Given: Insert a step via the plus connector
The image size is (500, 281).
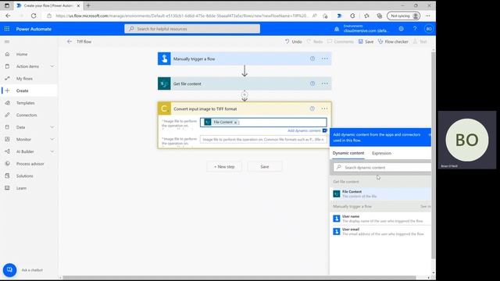Looking at the screenshot, I should (x=245, y=94).
